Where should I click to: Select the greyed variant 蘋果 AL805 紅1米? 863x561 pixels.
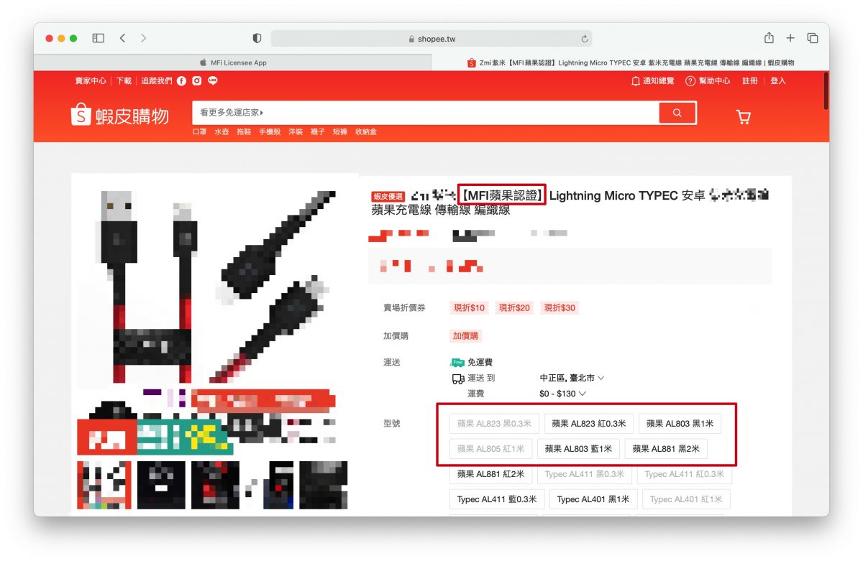491,449
